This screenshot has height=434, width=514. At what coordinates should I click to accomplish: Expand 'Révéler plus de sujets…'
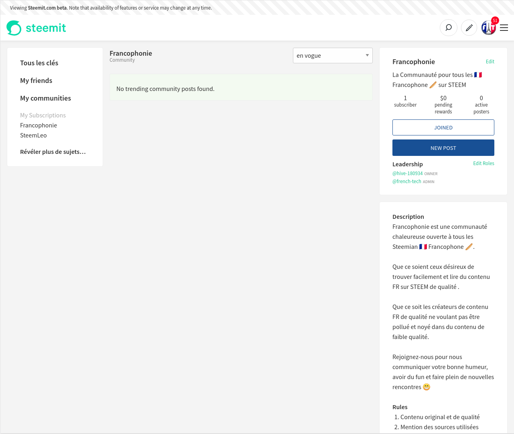click(x=53, y=152)
